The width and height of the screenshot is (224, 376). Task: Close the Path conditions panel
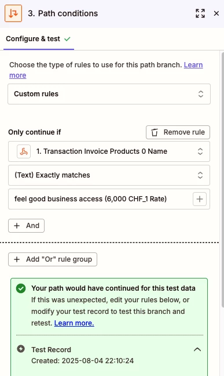(x=216, y=13)
